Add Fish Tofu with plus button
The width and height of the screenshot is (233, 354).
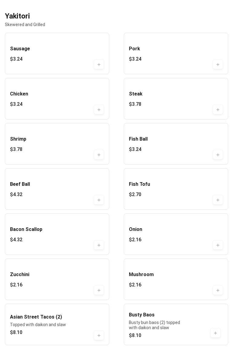coord(218,200)
